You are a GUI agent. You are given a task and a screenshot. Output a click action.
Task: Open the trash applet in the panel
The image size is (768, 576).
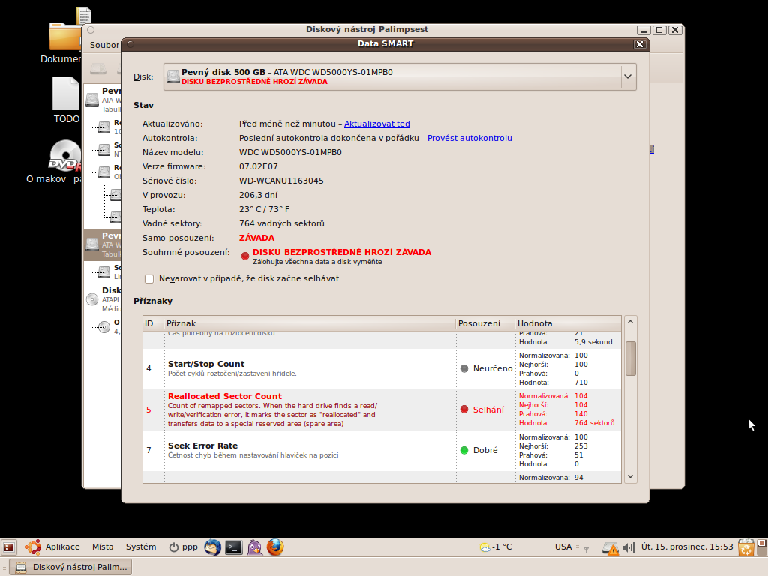pyautogui.click(x=746, y=547)
